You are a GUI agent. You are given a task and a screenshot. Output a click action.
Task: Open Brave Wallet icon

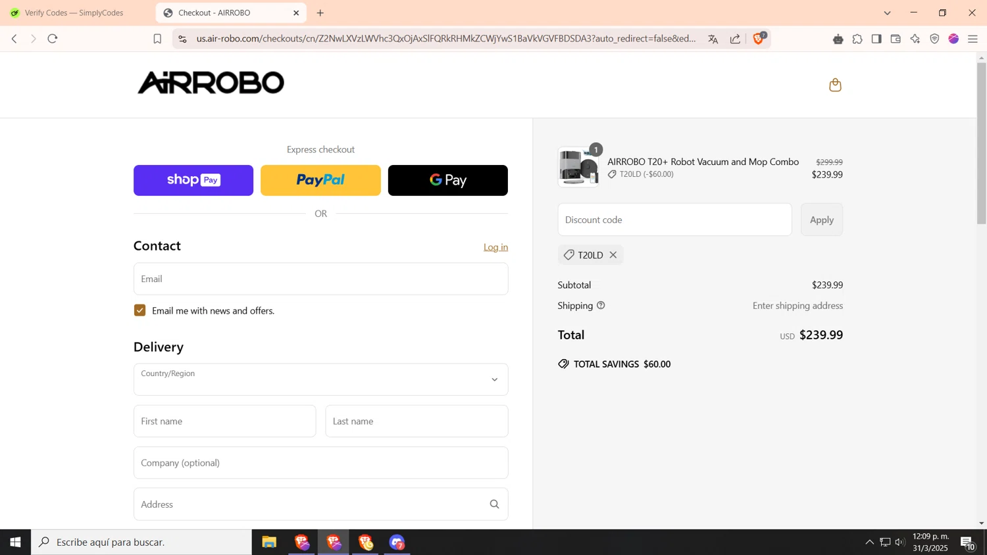(x=896, y=39)
